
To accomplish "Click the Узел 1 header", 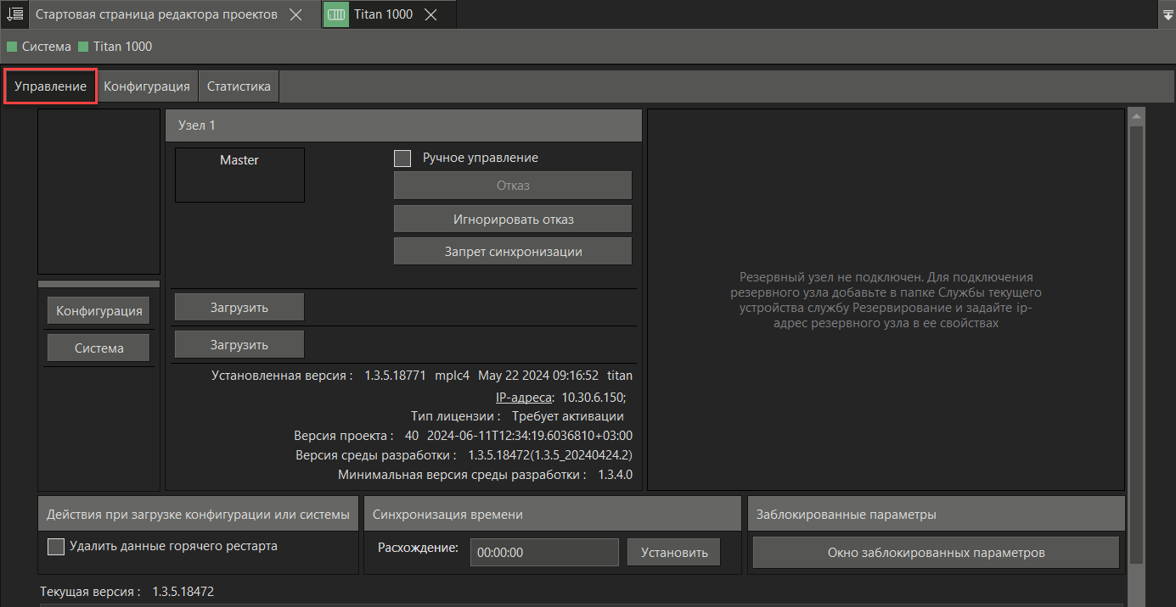I will click(x=403, y=125).
